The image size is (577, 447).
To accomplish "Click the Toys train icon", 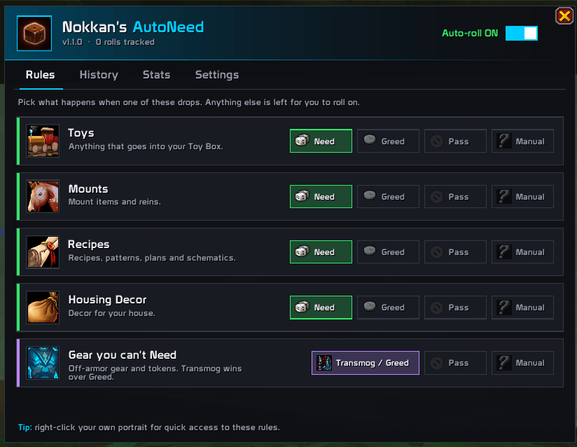I will (43, 141).
